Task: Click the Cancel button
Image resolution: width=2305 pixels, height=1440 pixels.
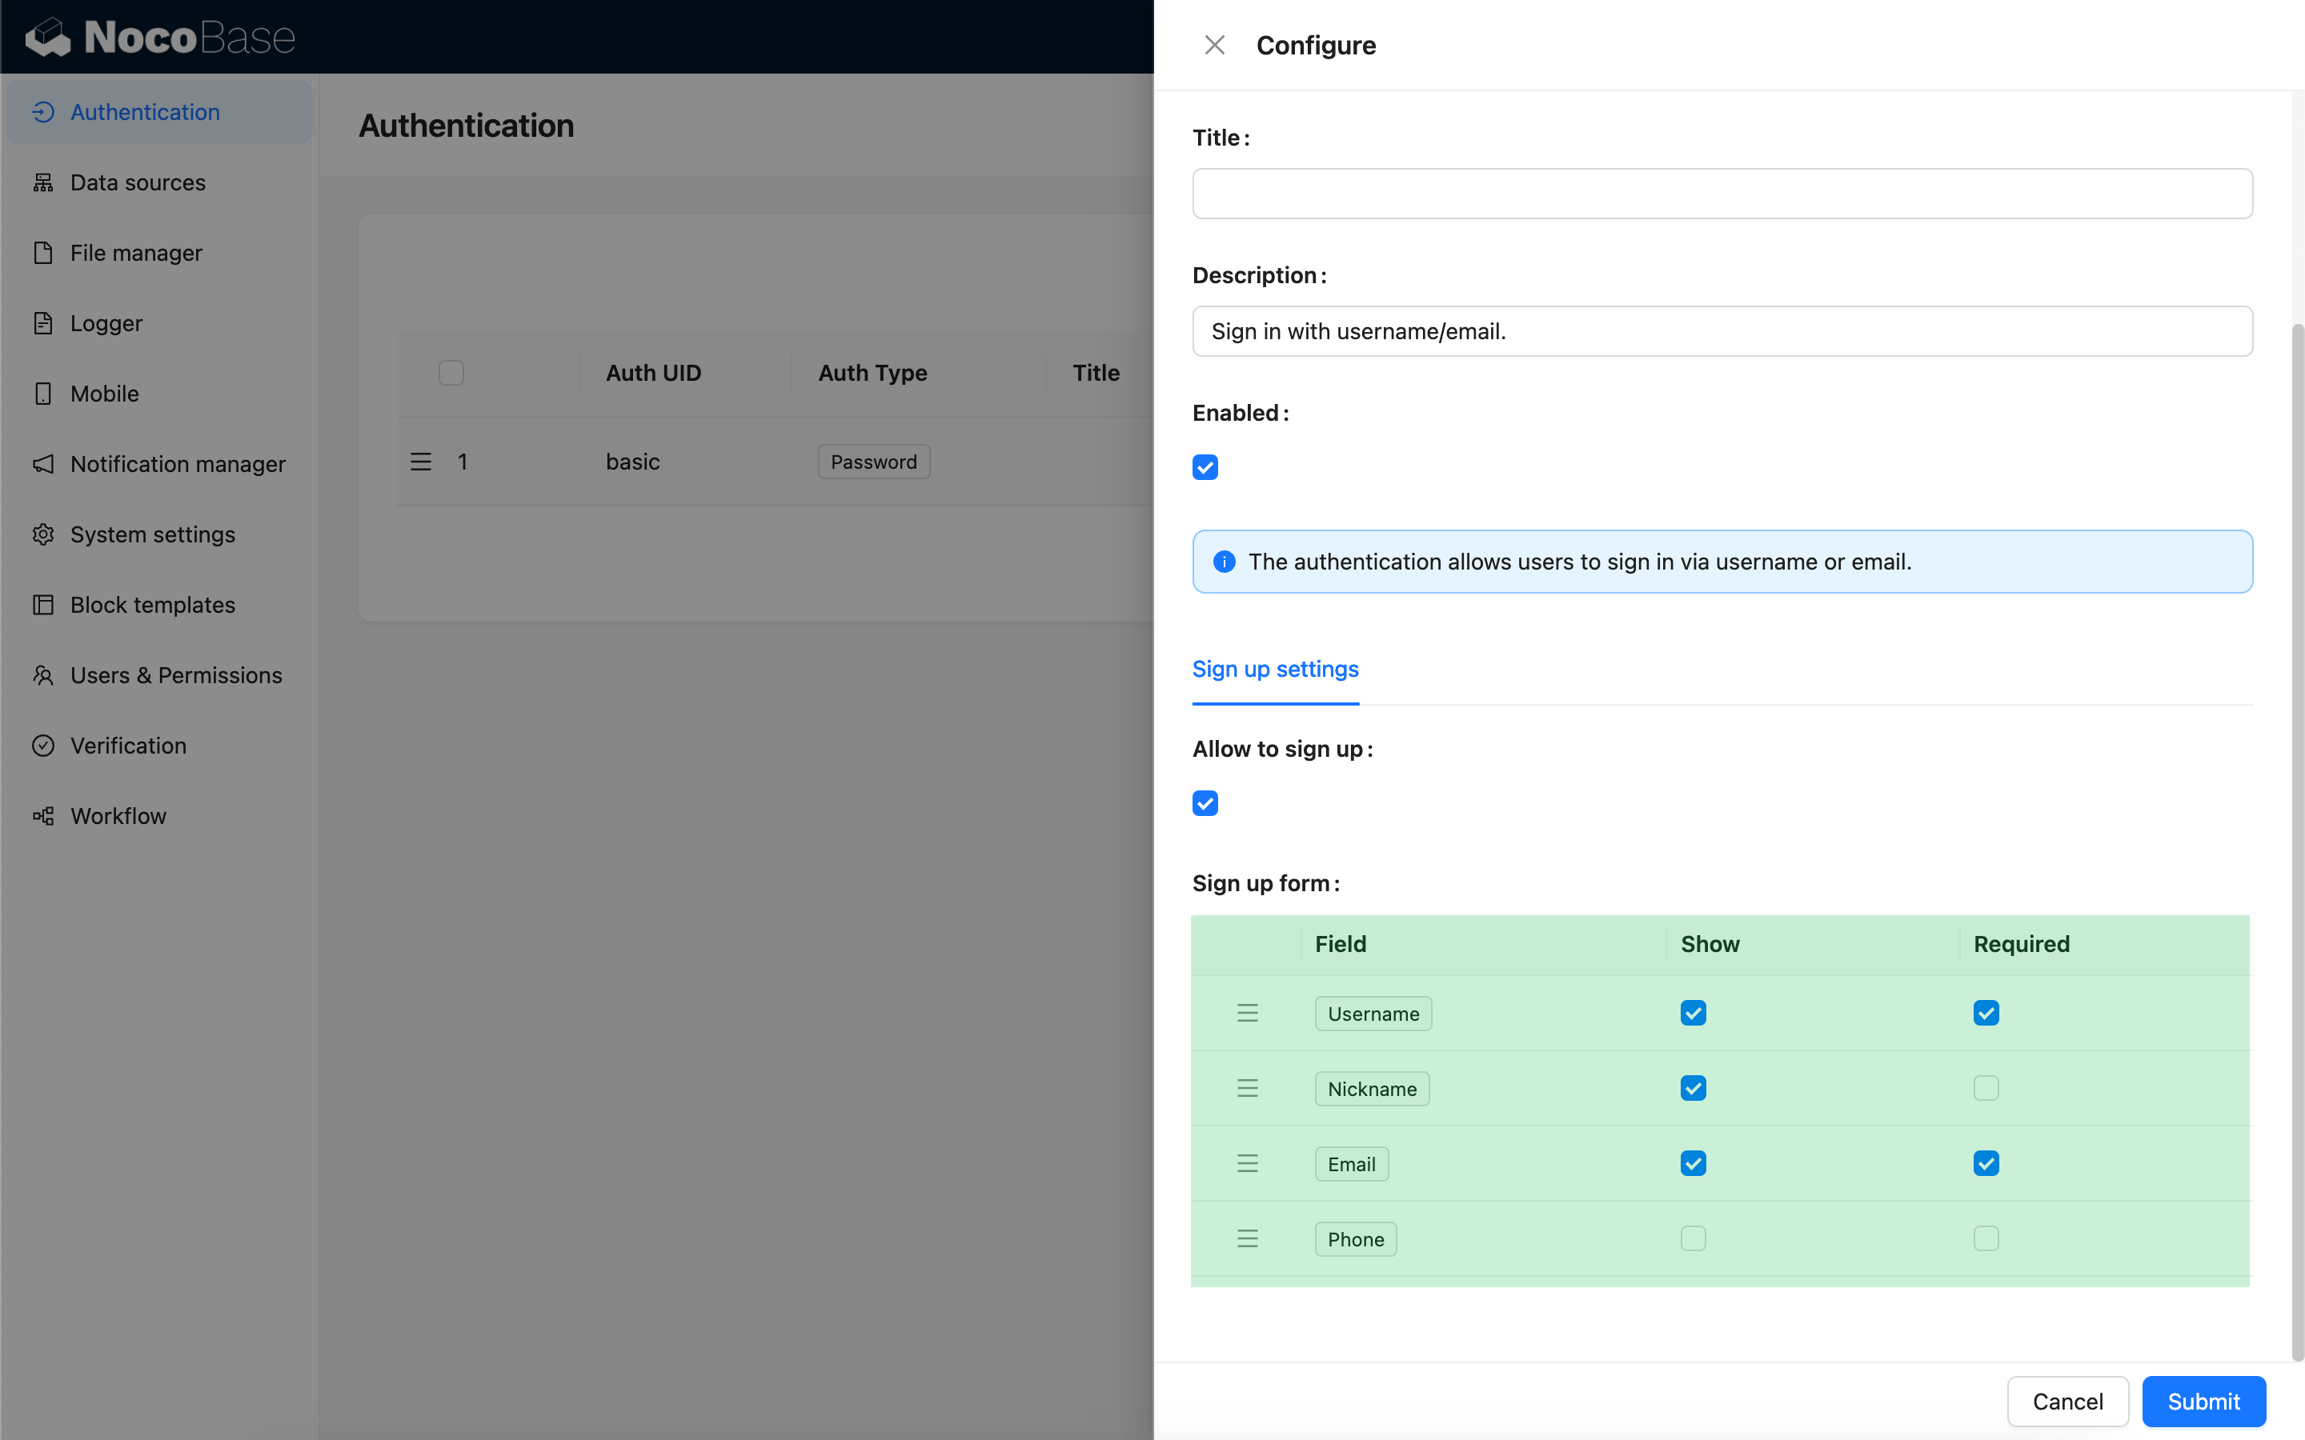Action: click(x=2066, y=1401)
